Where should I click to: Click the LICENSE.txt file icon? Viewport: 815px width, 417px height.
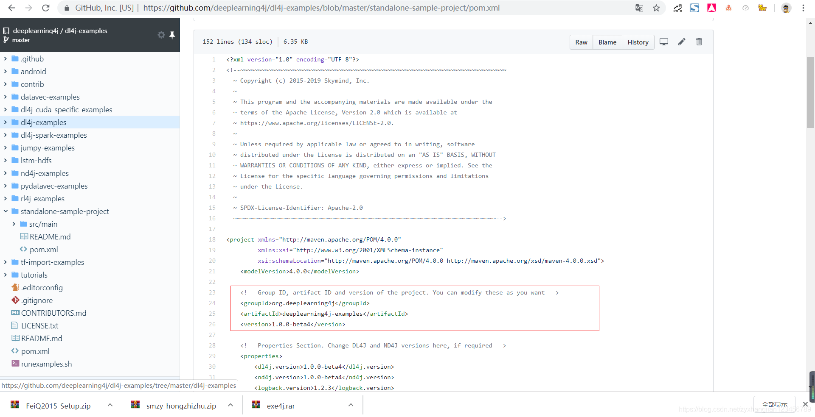click(15, 325)
